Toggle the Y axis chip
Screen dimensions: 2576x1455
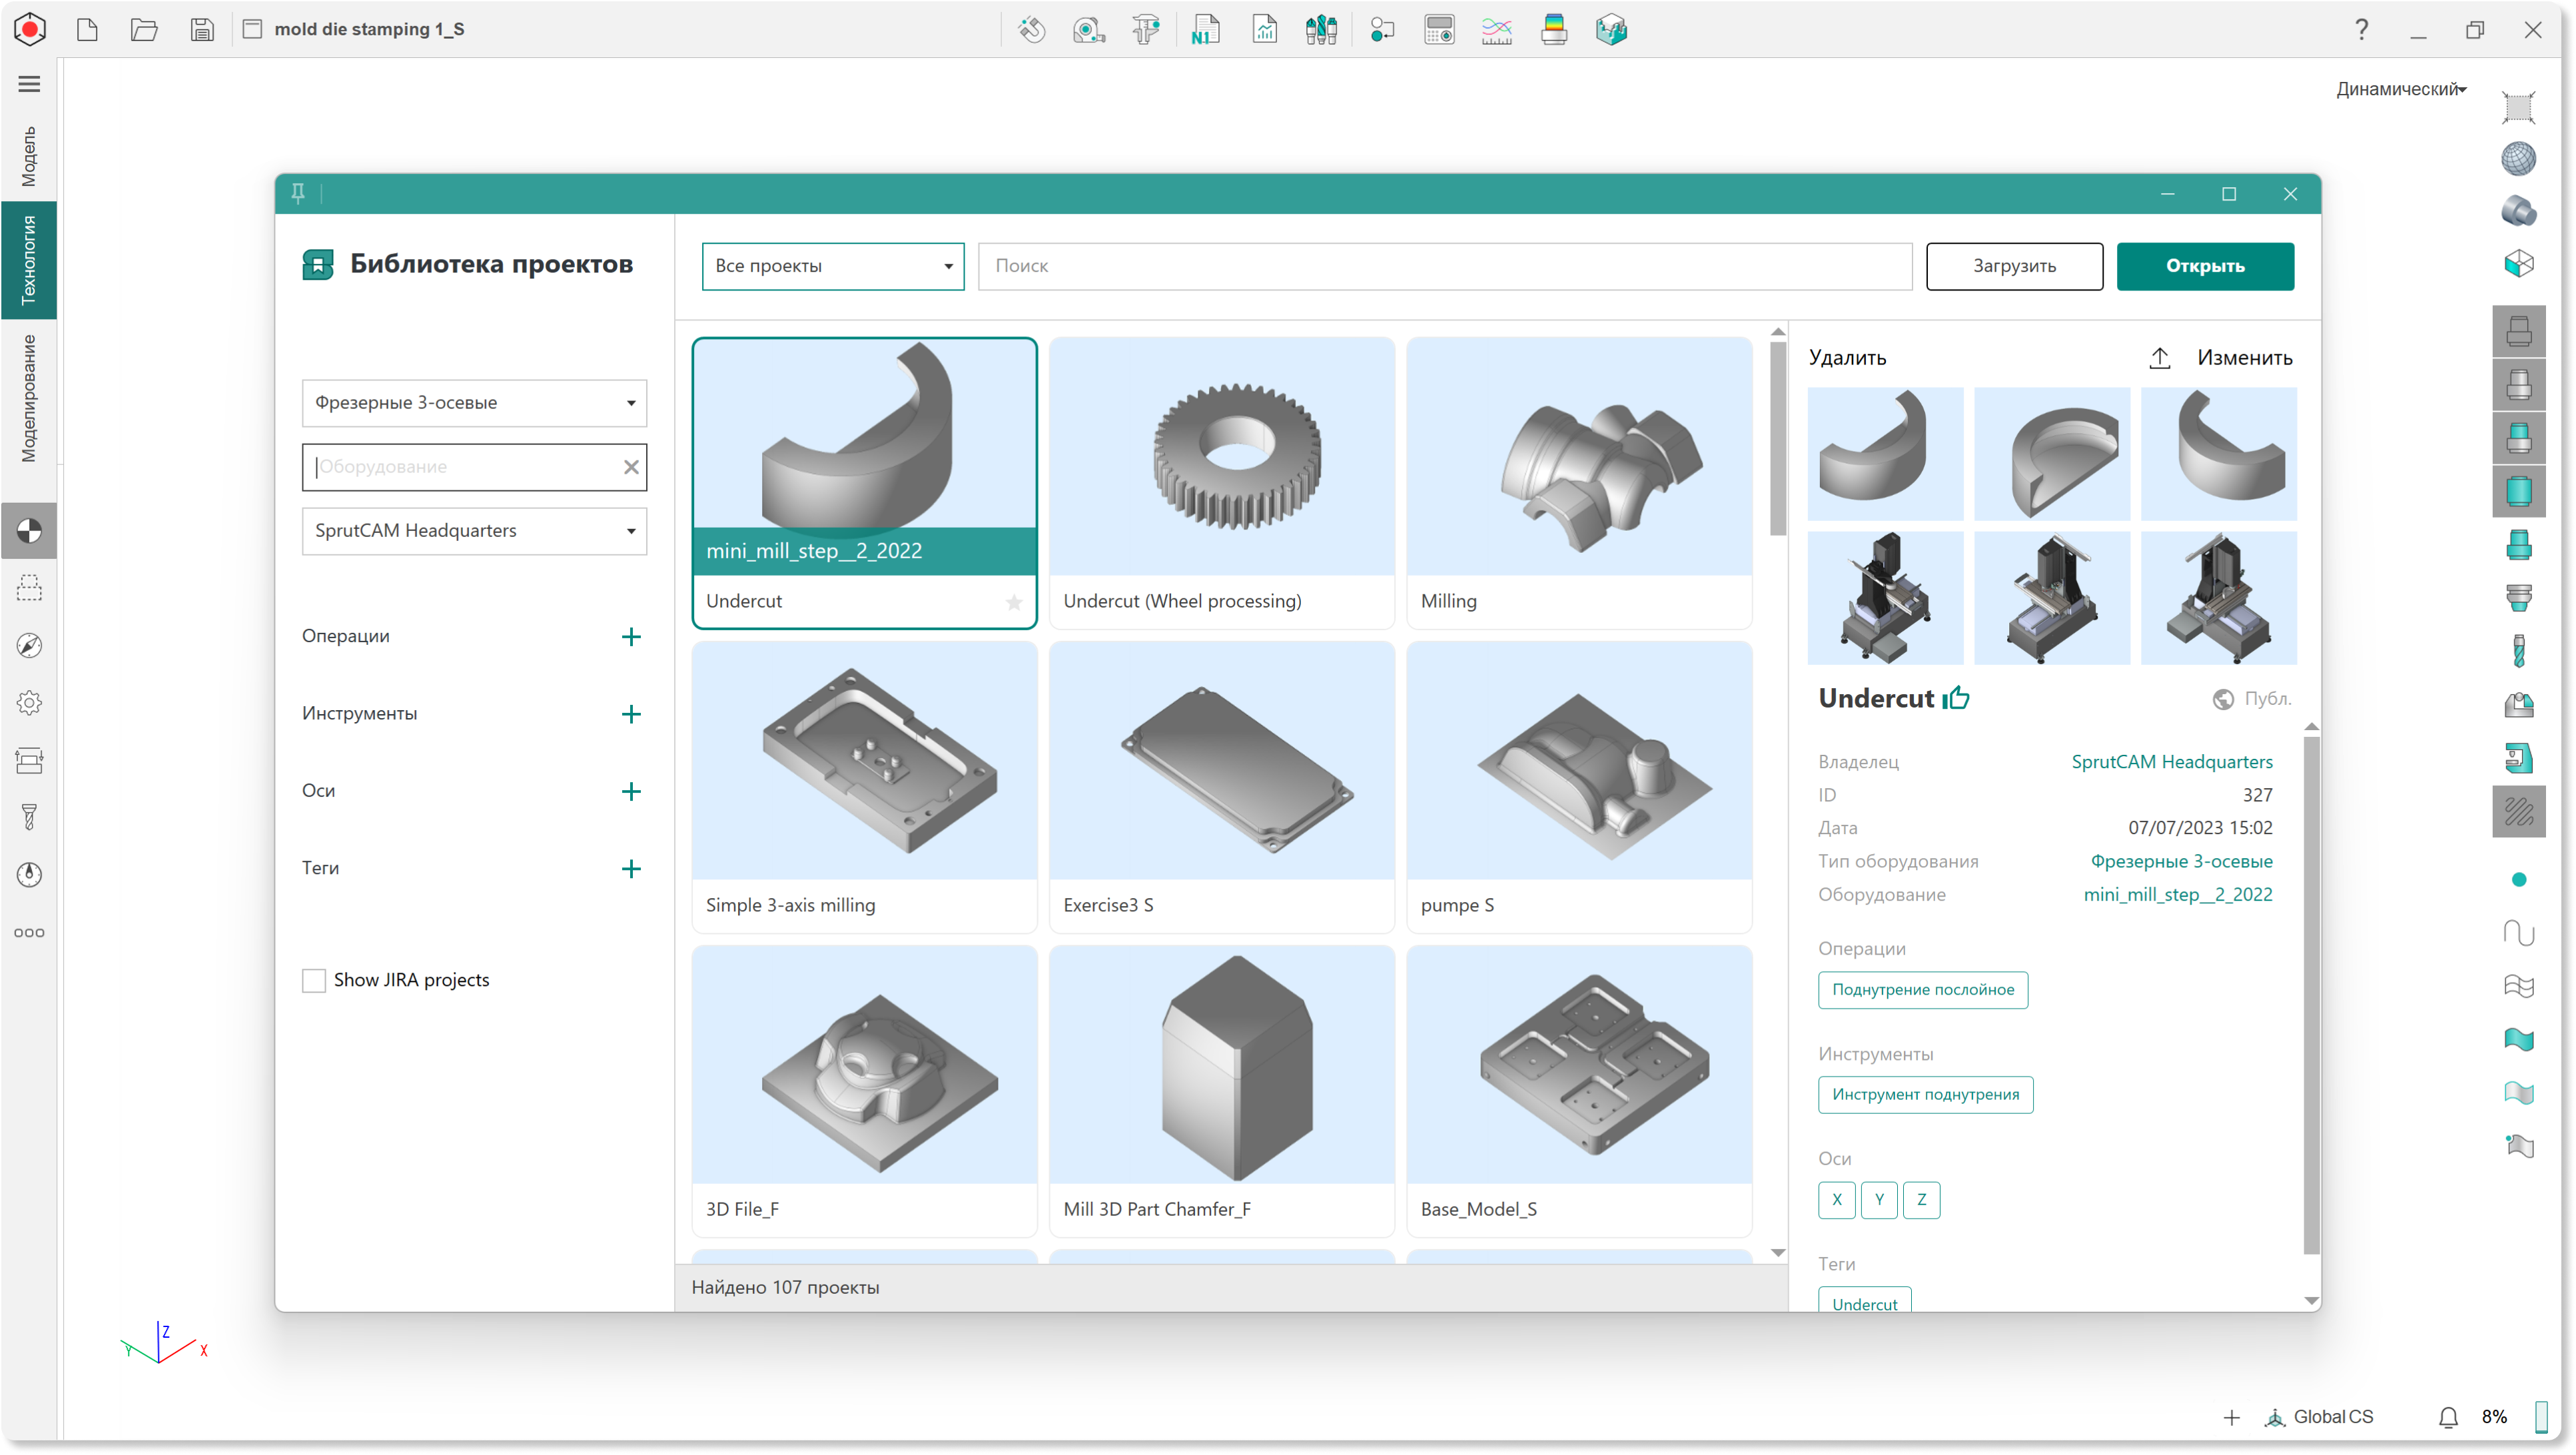tap(1879, 1200)
